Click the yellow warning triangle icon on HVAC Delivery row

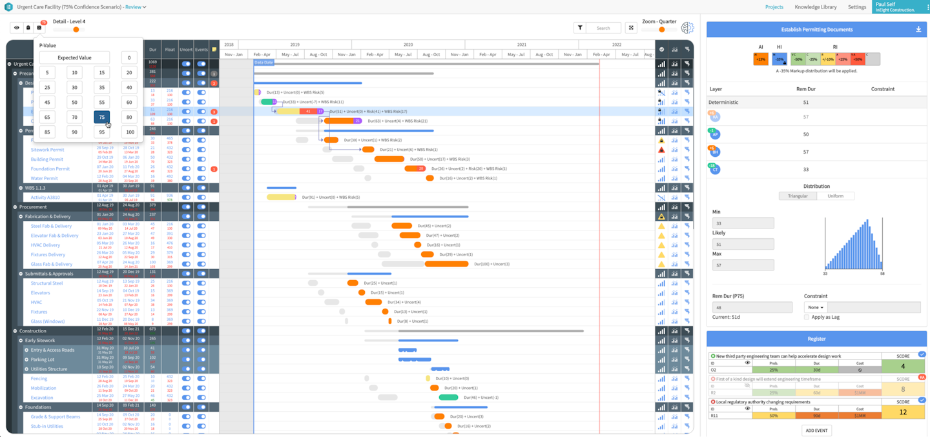click(661, 245)
